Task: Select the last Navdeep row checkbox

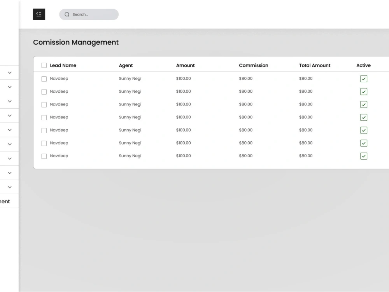Action: coord(44,157)
